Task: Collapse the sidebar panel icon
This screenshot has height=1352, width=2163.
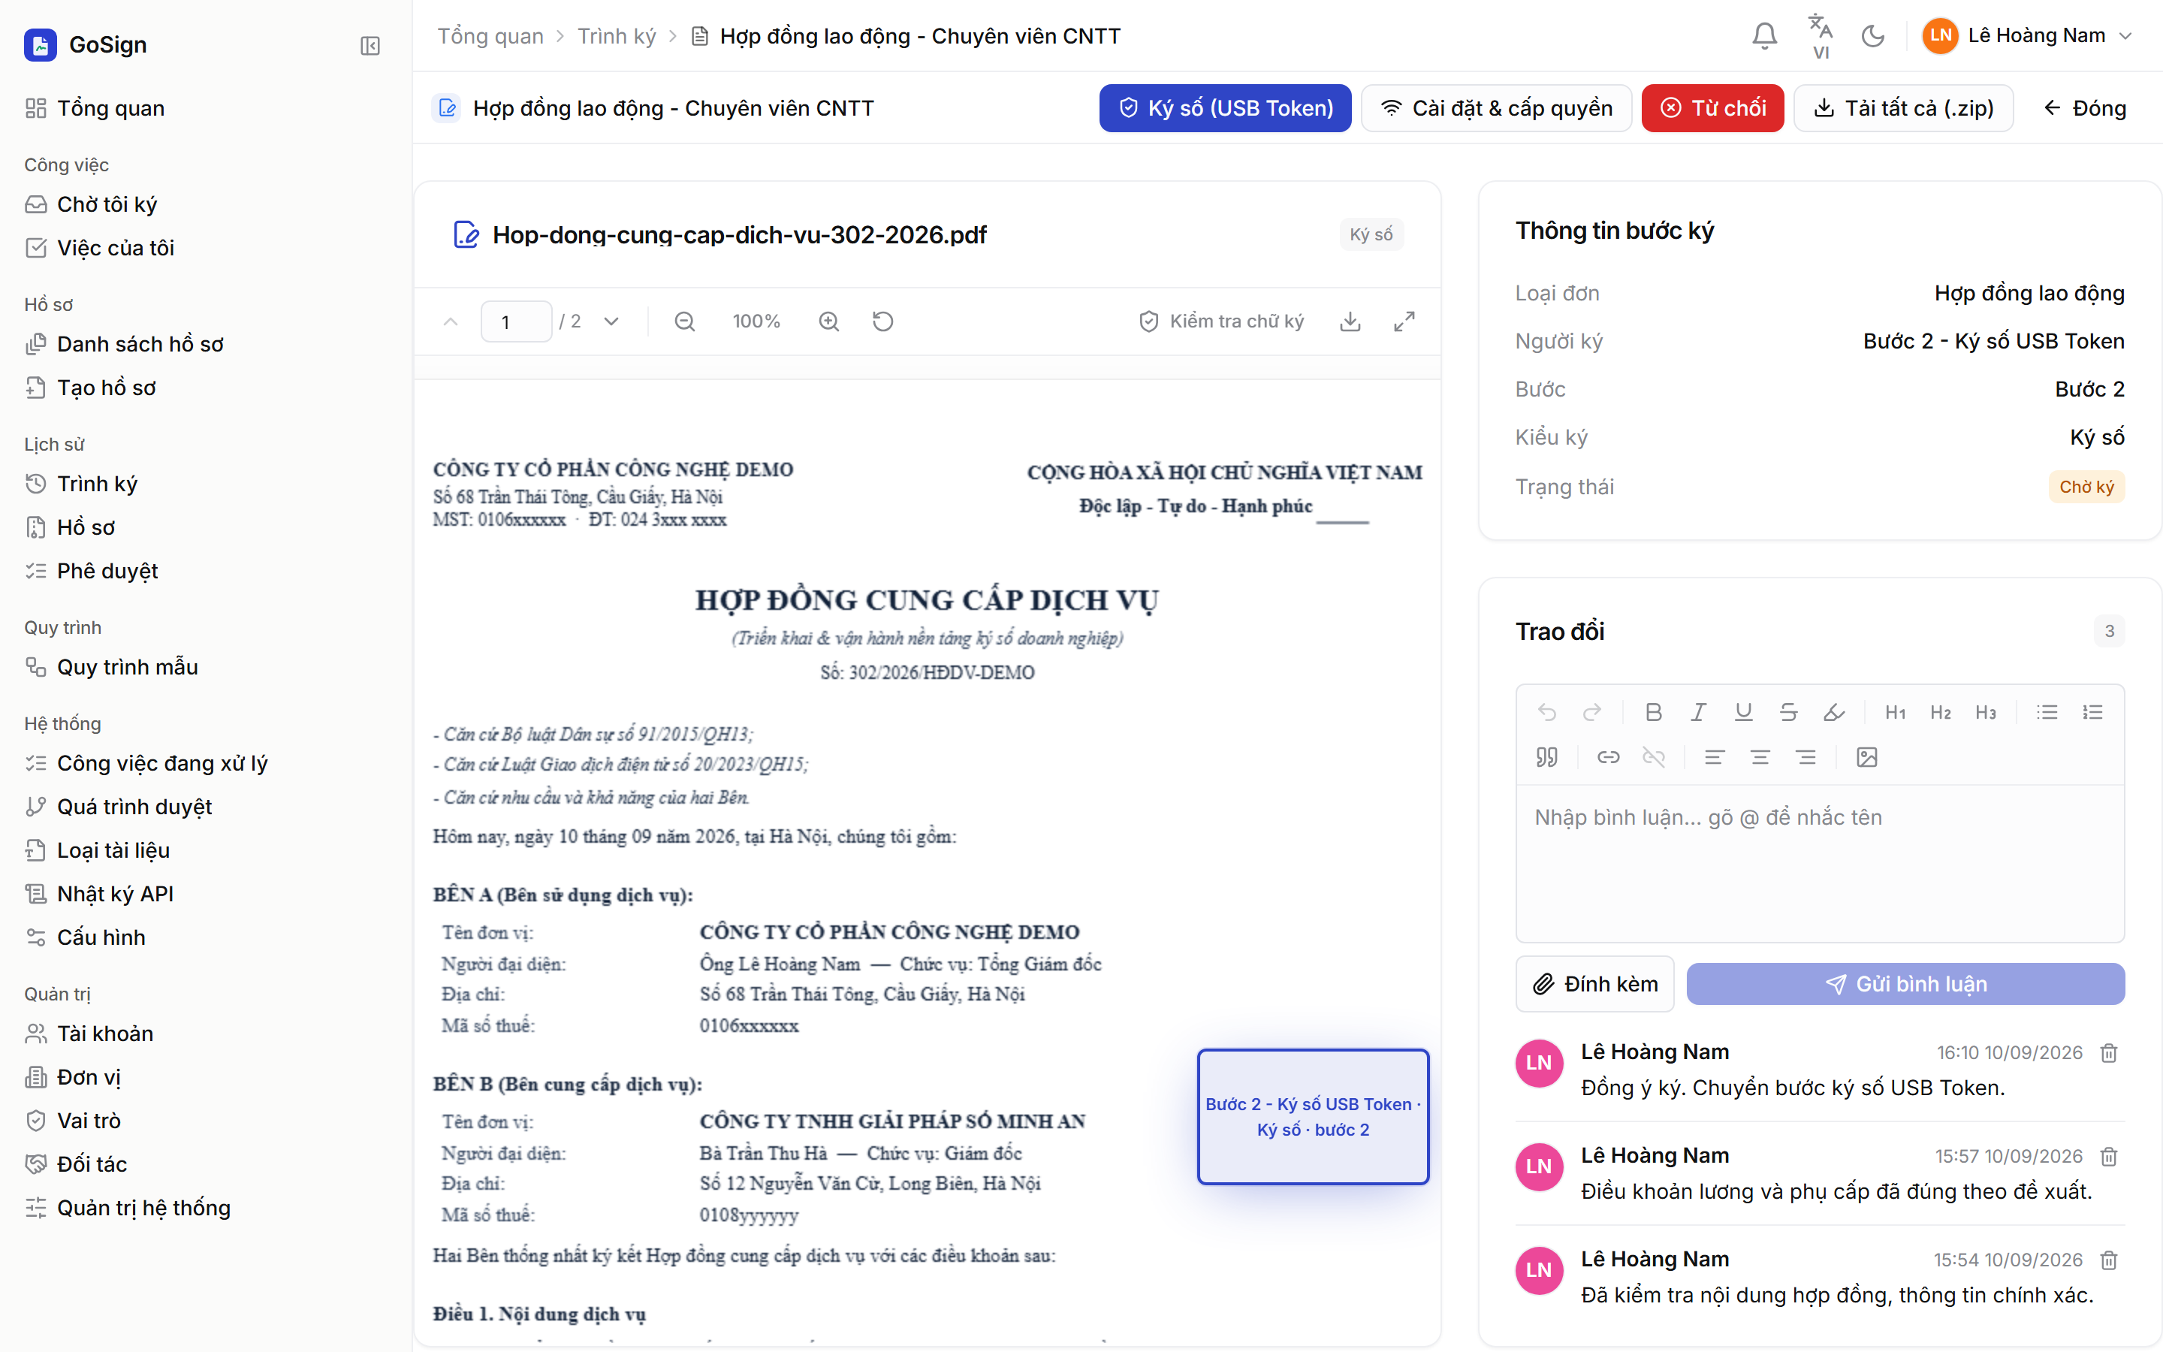Action: coord(370,46)
